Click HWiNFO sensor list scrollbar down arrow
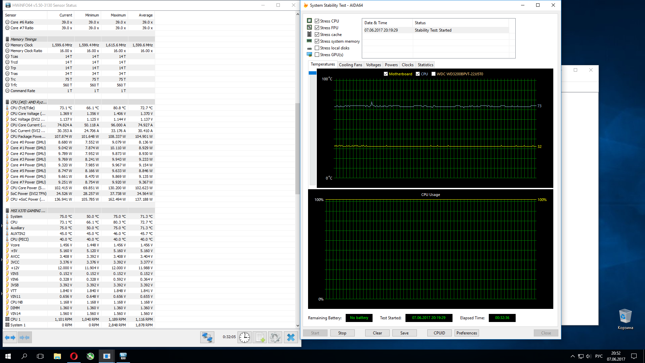 pyautogui.click(x=298, y=325)
